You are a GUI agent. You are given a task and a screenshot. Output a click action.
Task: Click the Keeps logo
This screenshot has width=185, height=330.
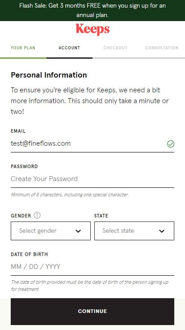click(x=92, y=30)
